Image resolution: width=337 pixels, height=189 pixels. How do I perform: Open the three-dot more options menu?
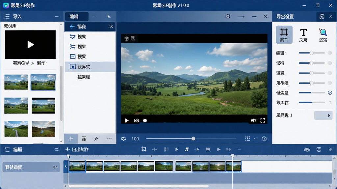109,139
